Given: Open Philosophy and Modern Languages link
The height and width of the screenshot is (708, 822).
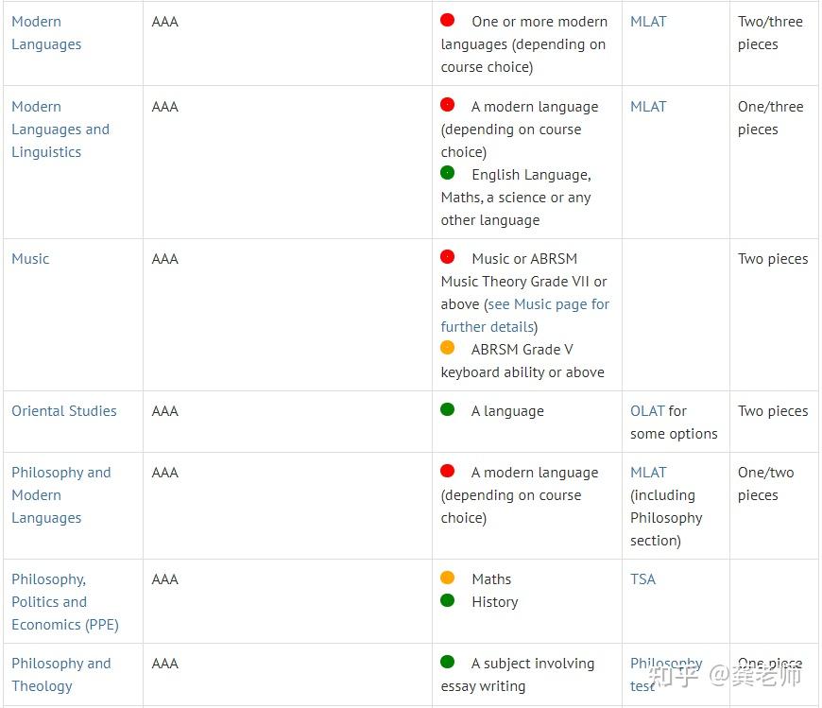Looking at the screenshot, I should [60, 495].
